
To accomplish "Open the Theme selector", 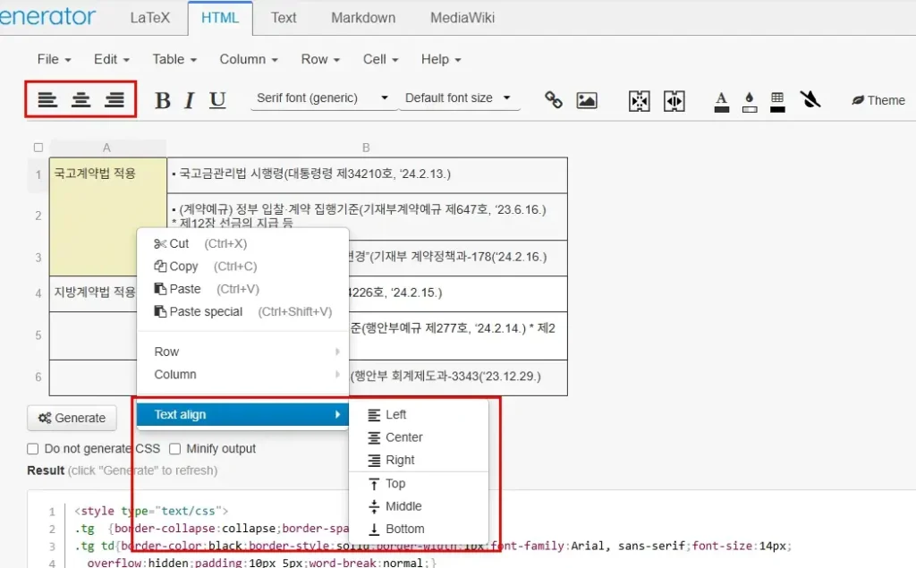I will point(878,100).
